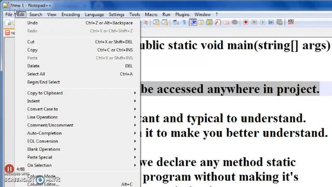The height and width of the screenshot is (187, 332).
Task: Open the Tools menu
Action: tap(134, 15)
